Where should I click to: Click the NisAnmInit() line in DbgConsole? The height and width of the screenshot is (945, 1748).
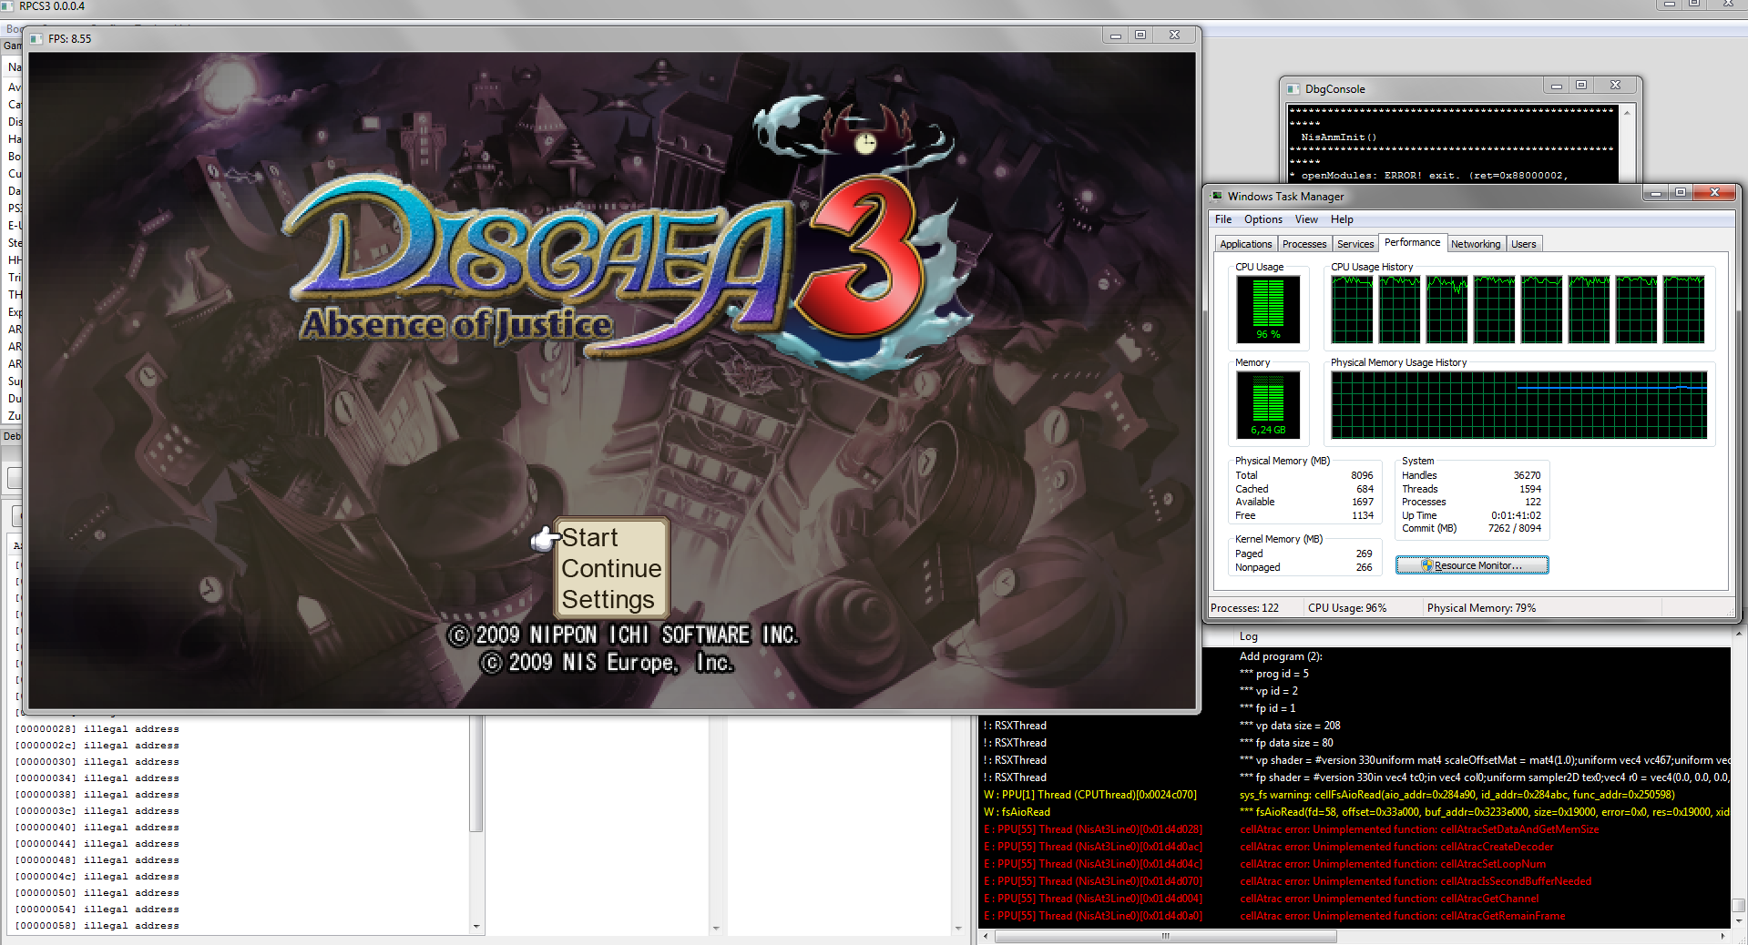pyautogui.click(x=1338, y=137)
